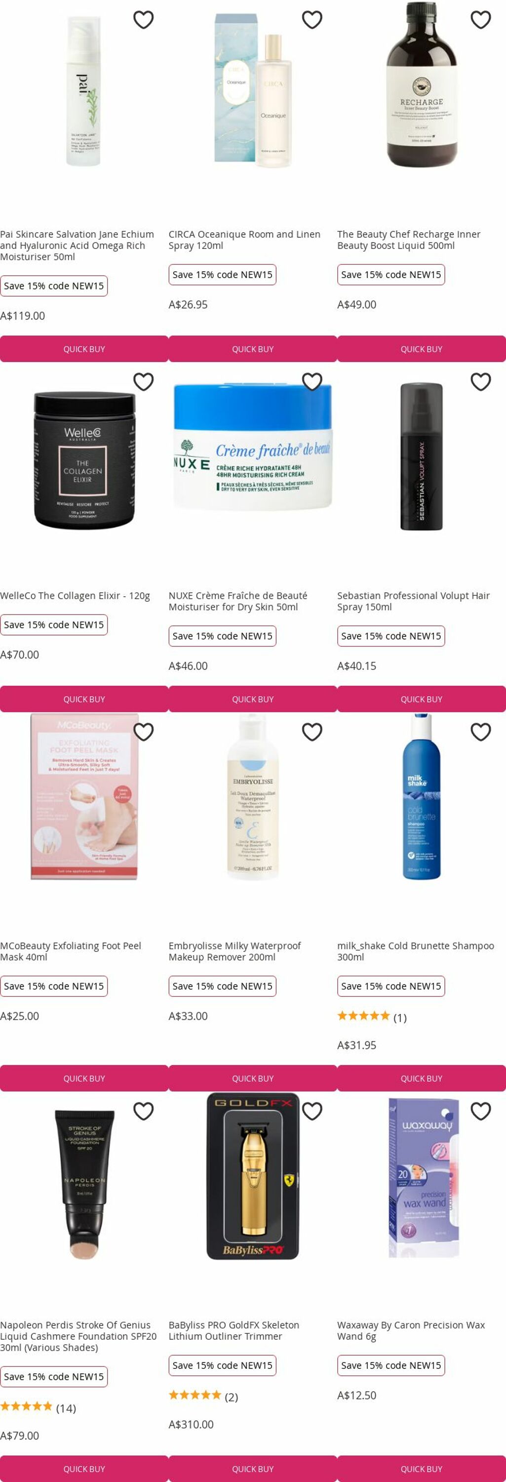Tap heart on WelleCo Collagen Elixir
Screen dimensions: 506x1482
click(143, 381)
